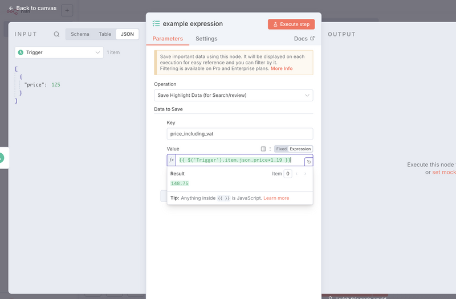Switch Value mode to Expression

(300, 149)
